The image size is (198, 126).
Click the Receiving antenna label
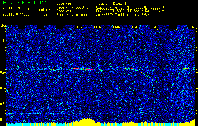72,15
